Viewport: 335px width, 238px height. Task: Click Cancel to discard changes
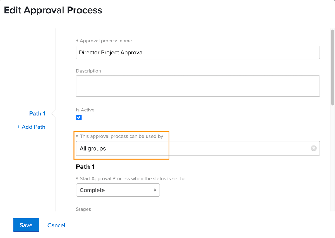click(x=56, y=225)
